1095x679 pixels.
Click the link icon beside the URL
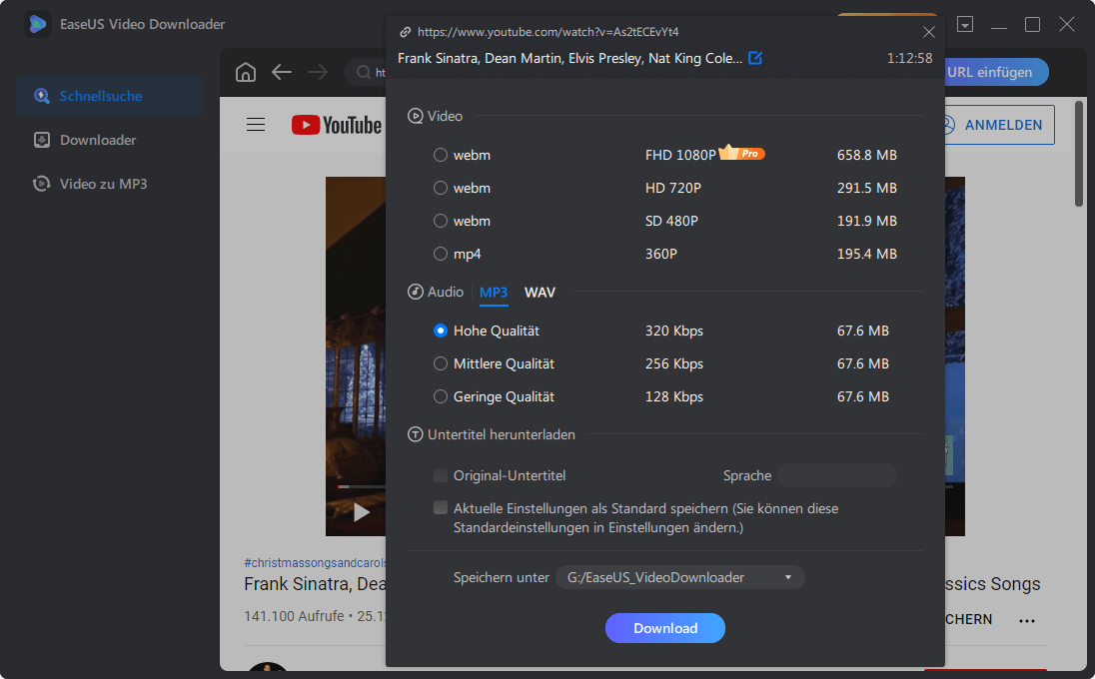click(x=405, y=32)
